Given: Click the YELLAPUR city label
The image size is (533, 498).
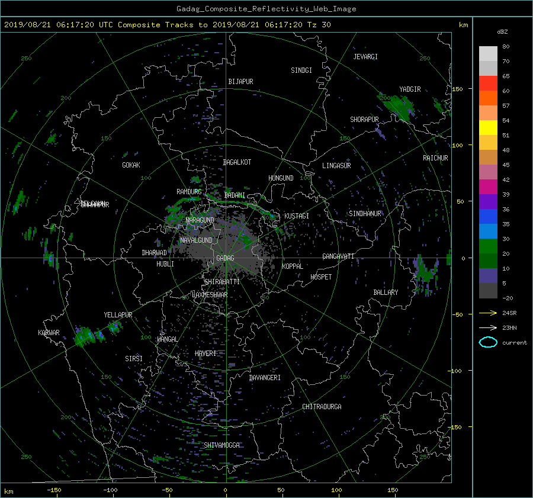Looking at the screenshot, I should [x=118, y=315].
